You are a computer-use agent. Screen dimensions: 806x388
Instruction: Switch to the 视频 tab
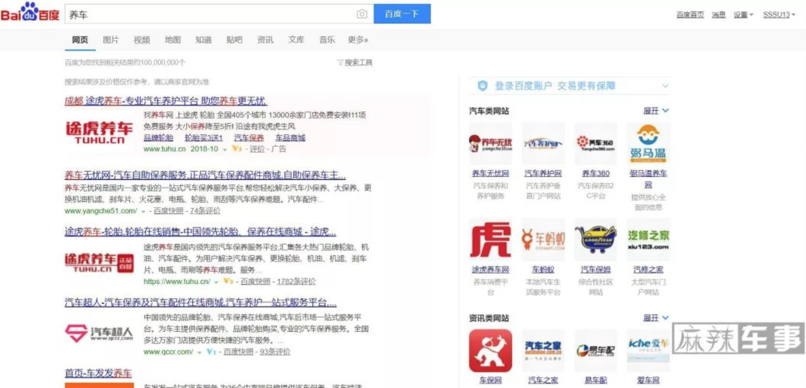(x=142, y=40)
